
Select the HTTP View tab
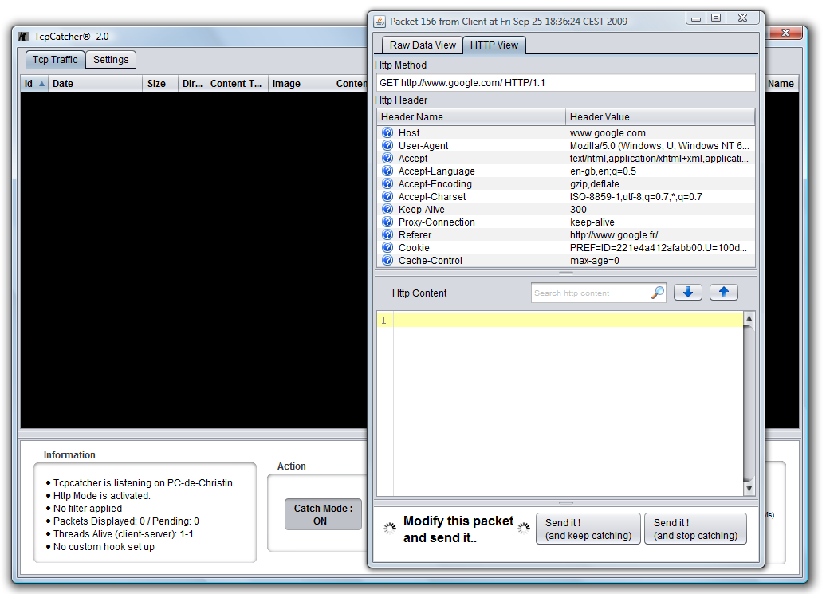(x=494, y=45)
